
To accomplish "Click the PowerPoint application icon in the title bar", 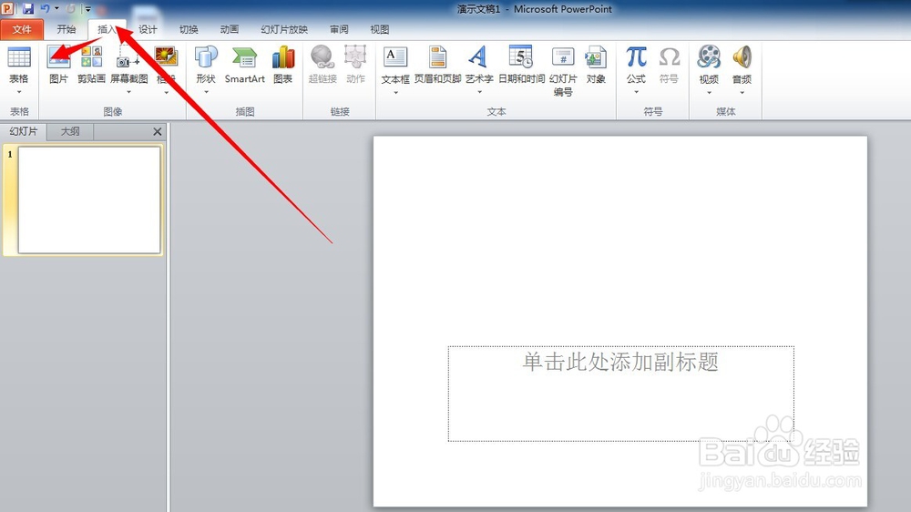I will [7, 9].
